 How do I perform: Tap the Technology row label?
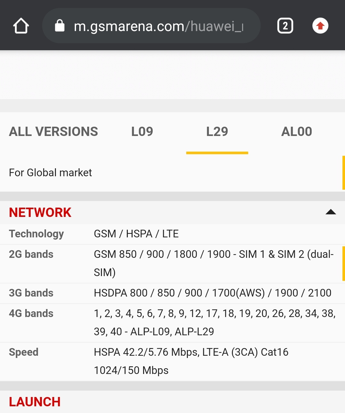click(36, 234)
